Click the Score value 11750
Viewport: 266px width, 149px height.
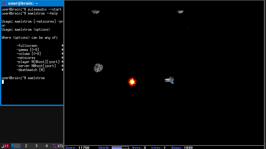pos(84,148)
